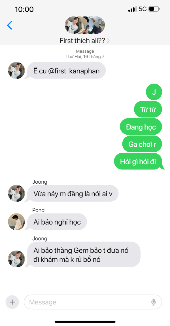Open the plus attachments button
Screen dimensions: 170x326
(12, 302)
